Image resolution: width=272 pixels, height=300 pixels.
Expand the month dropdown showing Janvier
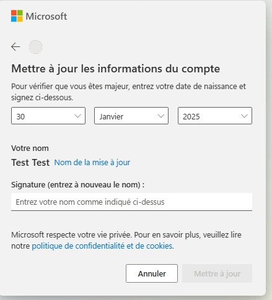click(131, 116)
